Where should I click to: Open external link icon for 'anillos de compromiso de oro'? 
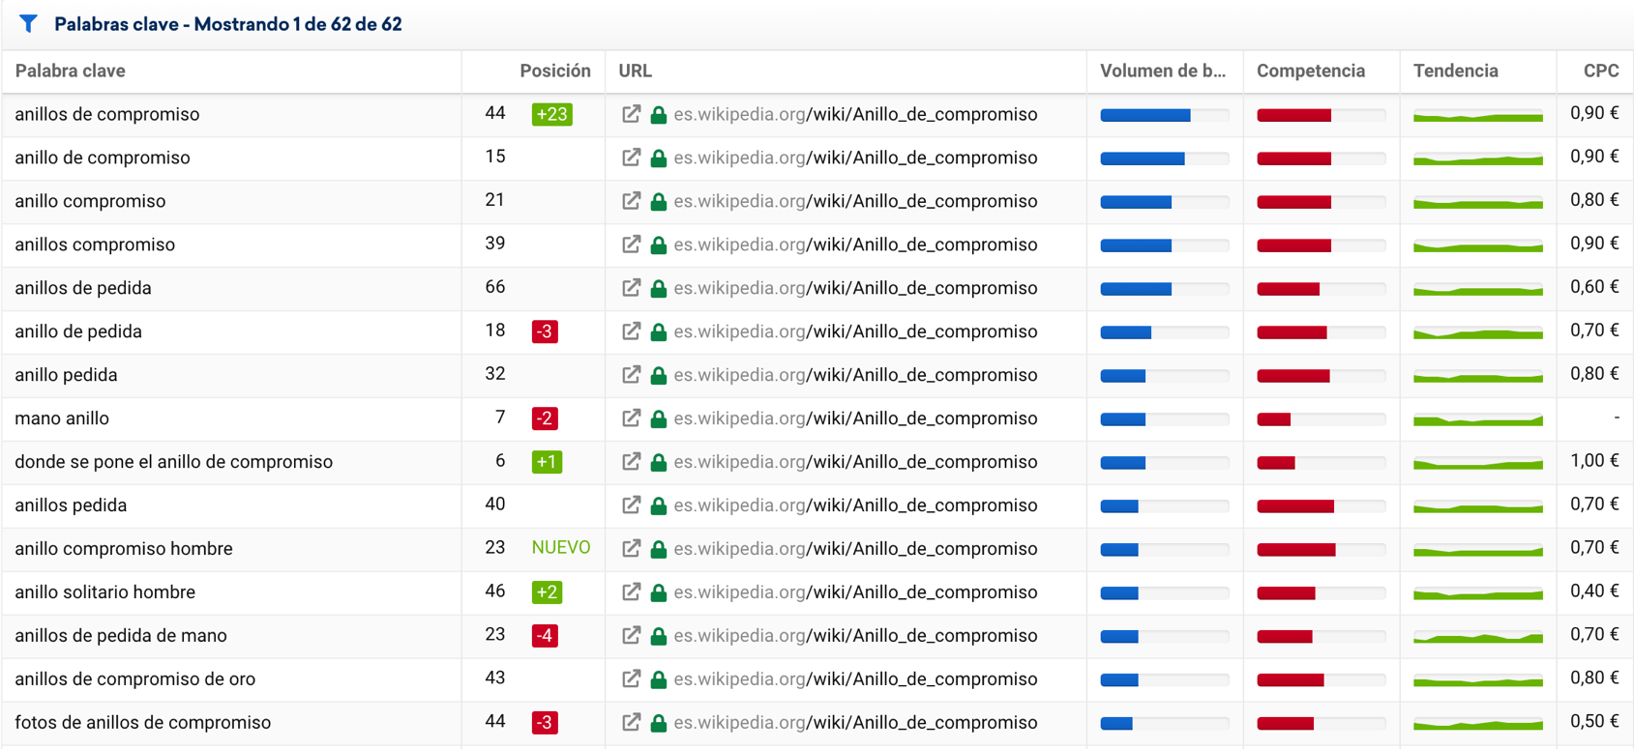[x=631, y=679]
